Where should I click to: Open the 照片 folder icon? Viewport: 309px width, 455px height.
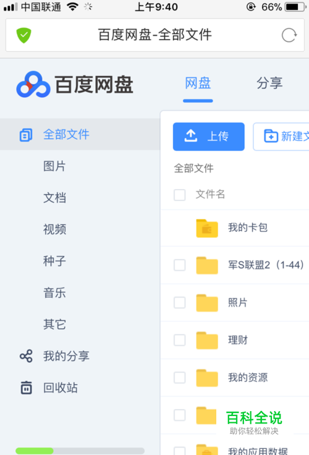tap(207, 303)
